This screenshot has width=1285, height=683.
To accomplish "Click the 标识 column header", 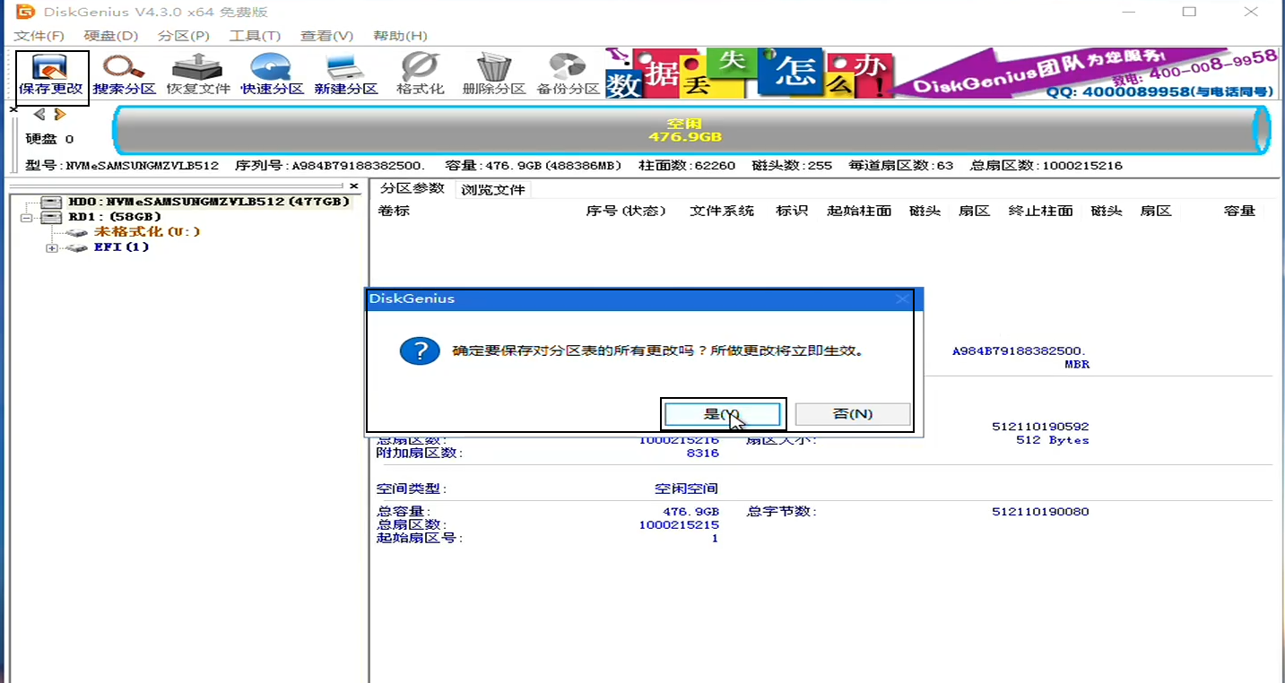I will click(792, 212).
